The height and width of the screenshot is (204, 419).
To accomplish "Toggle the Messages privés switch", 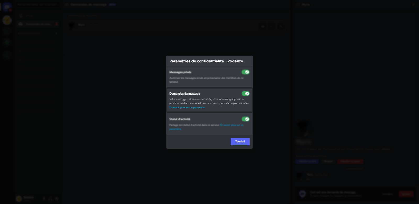I will pos(245,72).
